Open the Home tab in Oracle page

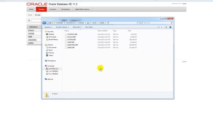tap(31, 9)
